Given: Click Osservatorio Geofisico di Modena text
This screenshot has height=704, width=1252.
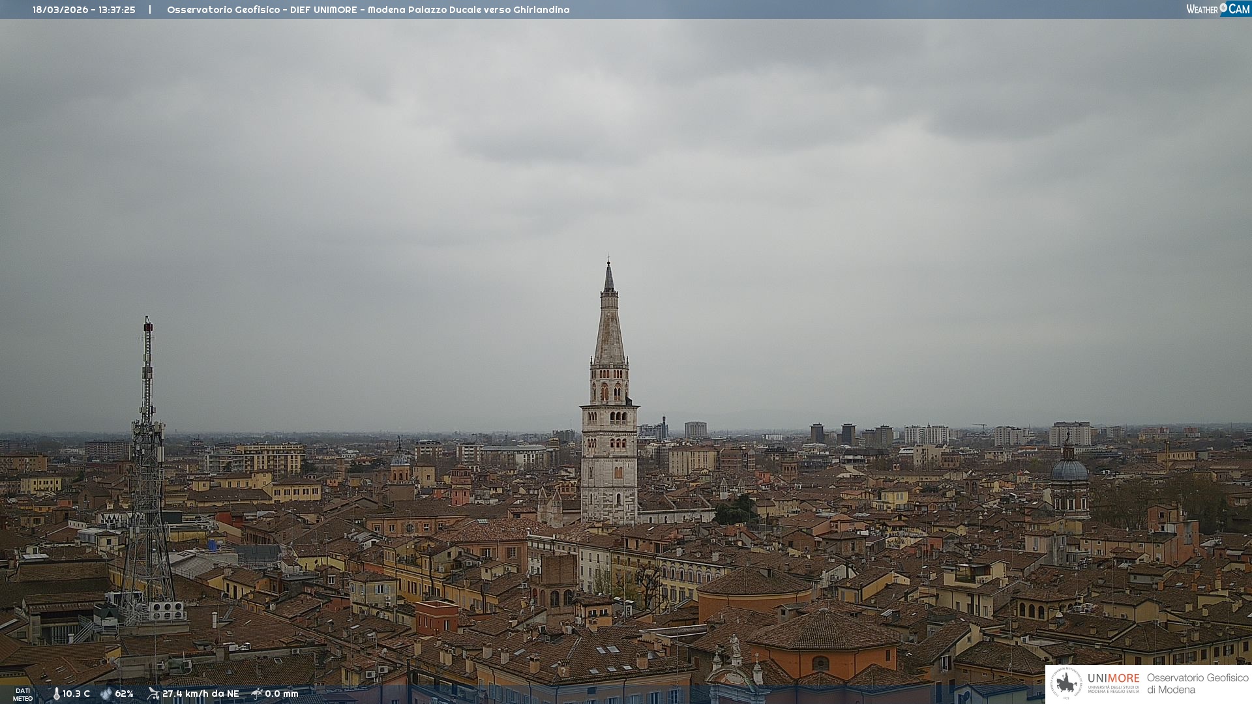Looking at the screenshot, I should click(x=1197, y=683).
